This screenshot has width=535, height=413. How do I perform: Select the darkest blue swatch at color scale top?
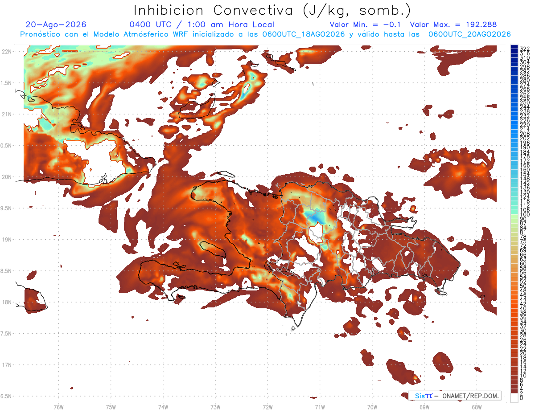pyautogui.click(x=514, y=47)
